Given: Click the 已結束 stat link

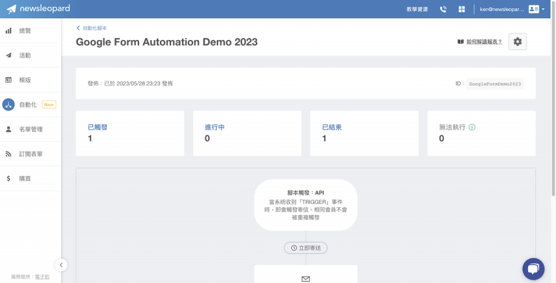Looking at the screenshot, I should coord(332,127).
